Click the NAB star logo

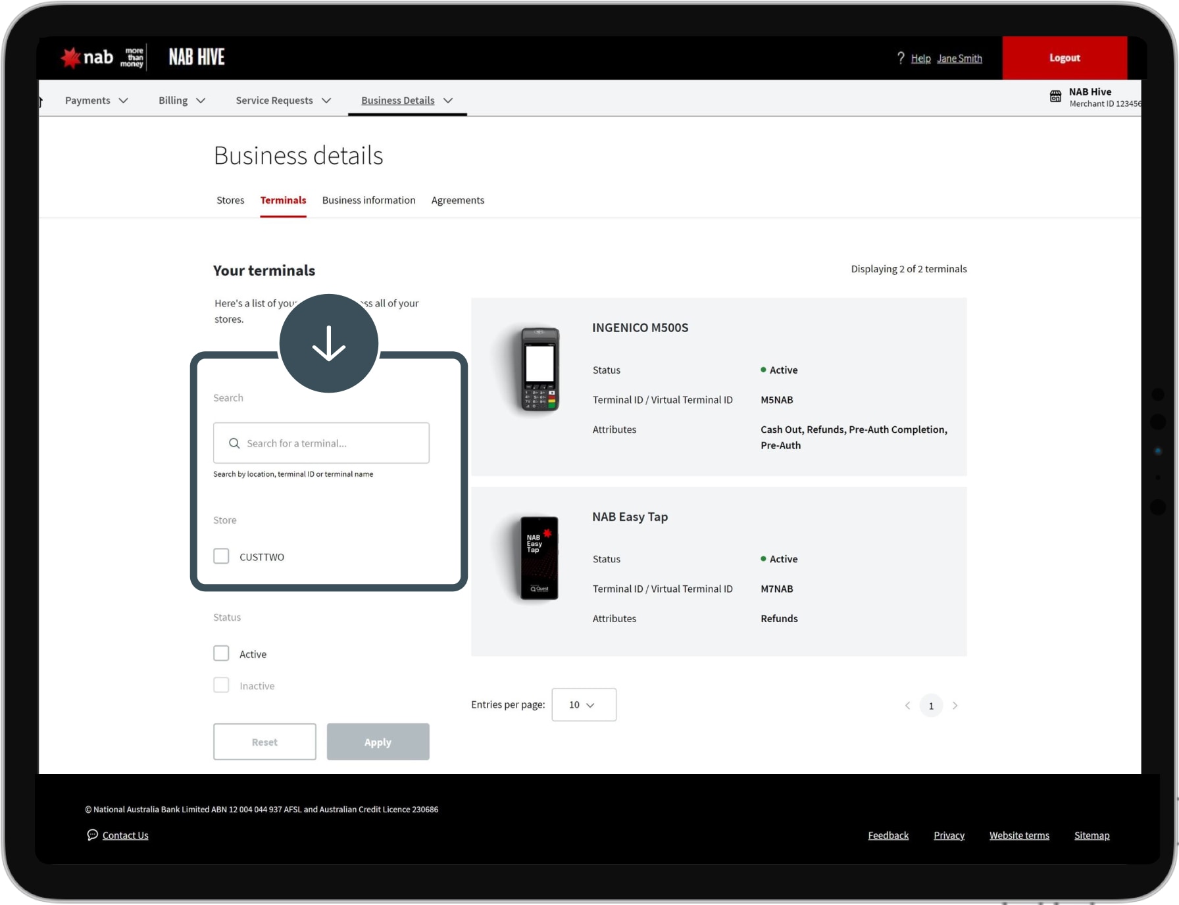[71, 58]
